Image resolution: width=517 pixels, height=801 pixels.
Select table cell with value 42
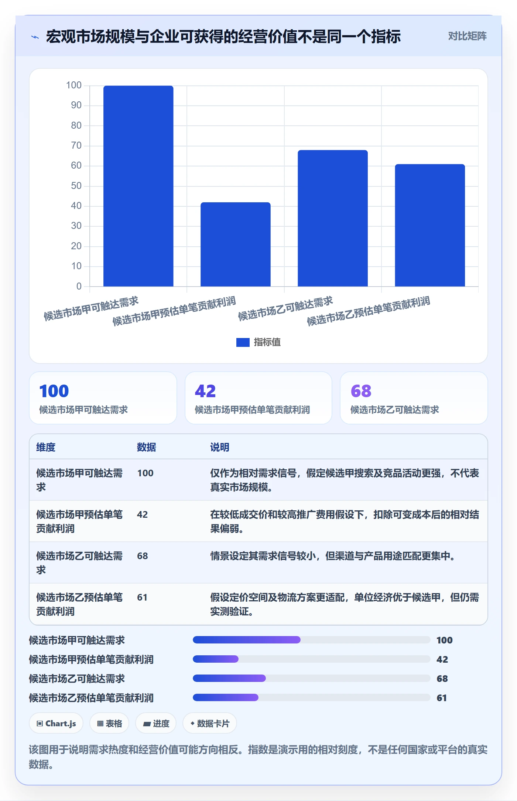[x=143, y=514]
